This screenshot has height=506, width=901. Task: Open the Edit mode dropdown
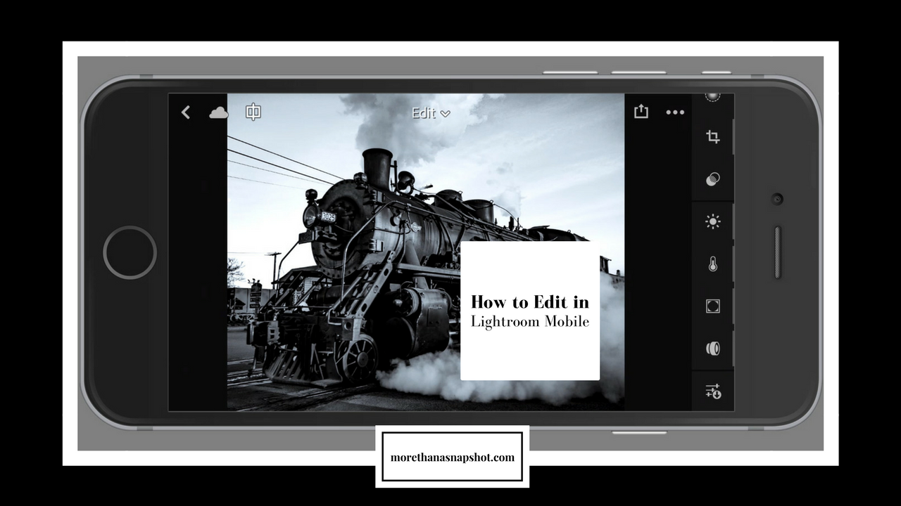pos(431,113)
